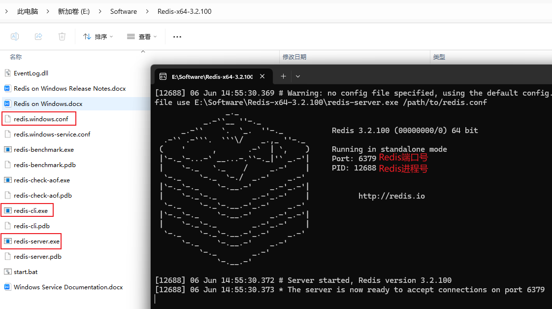This screenshot has height=309, width=552.
Task: Select the redis.windows-service.conf file name
Action: point(52,134)
